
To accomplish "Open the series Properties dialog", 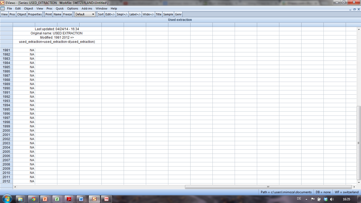I will [x=35, y=14].
